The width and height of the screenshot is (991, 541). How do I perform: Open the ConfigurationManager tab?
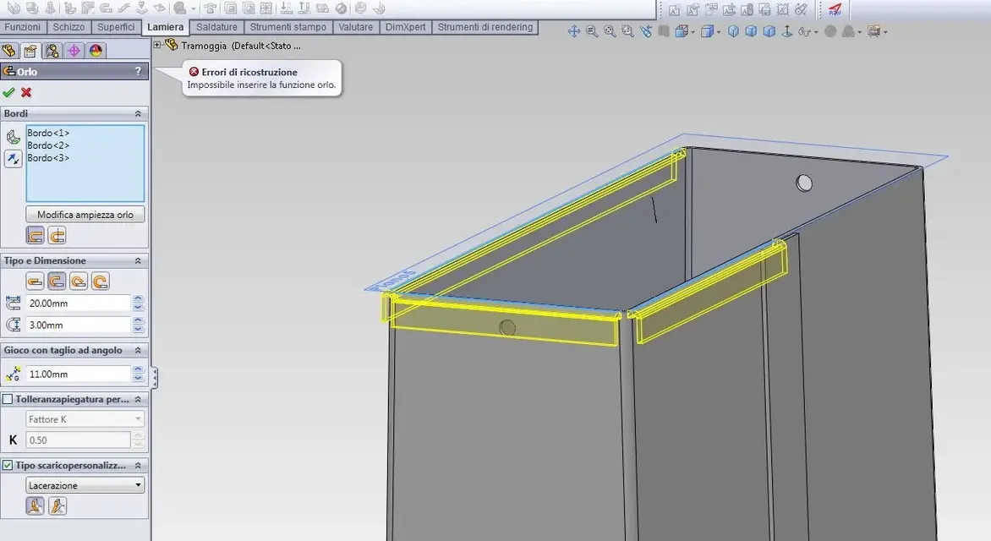[52, 51]
